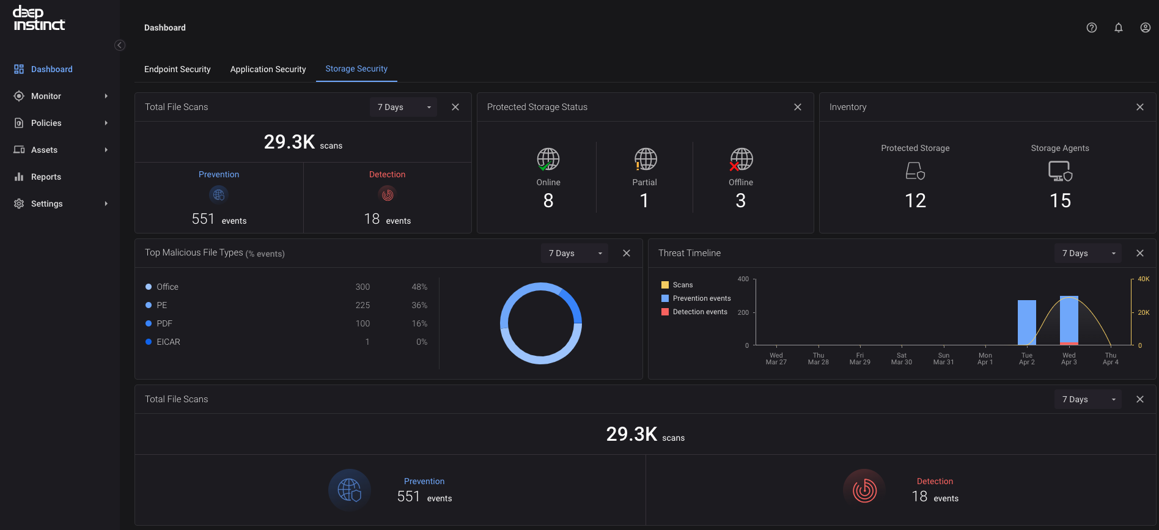Open the help question mark icon
The width and height of the screenshot is (1159, 530).
[x=1092, y=28]
